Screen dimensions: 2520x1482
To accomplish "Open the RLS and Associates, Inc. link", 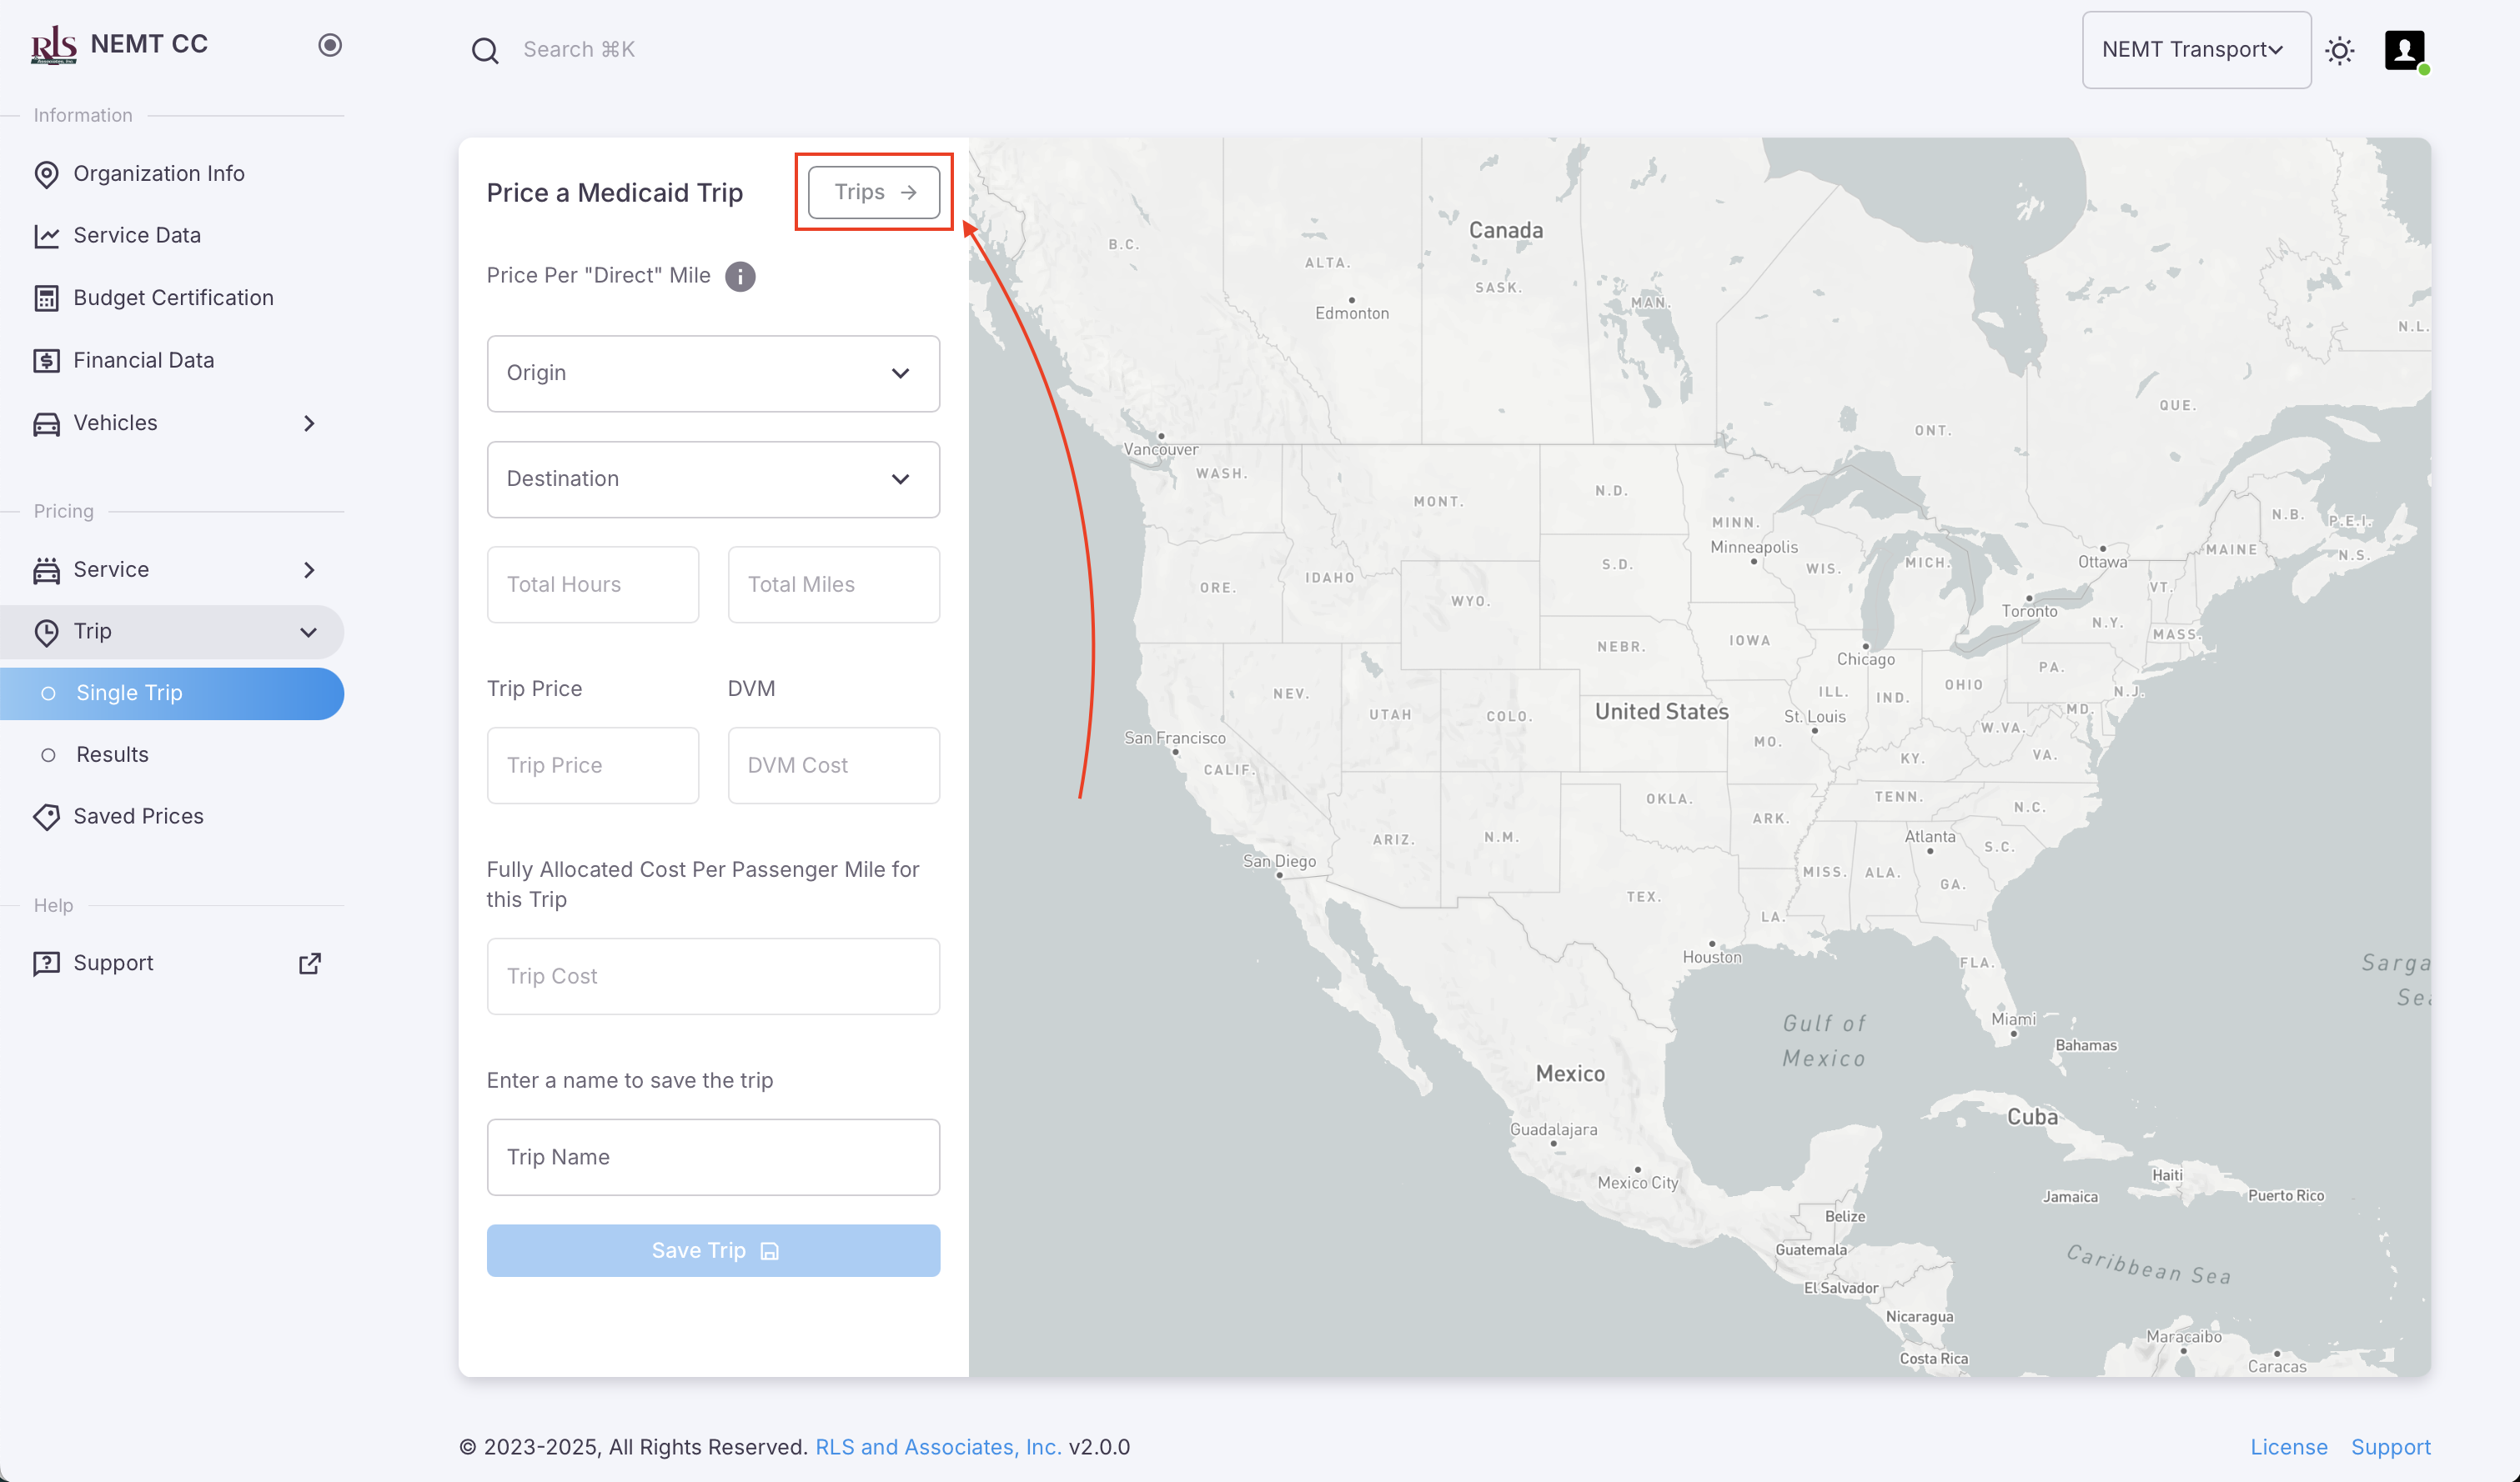I will [938, 1447].
